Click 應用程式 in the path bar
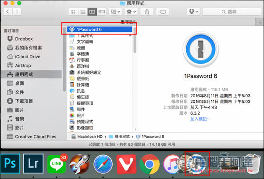The height and width of the screenshot is (179, 264). (119, 137)
